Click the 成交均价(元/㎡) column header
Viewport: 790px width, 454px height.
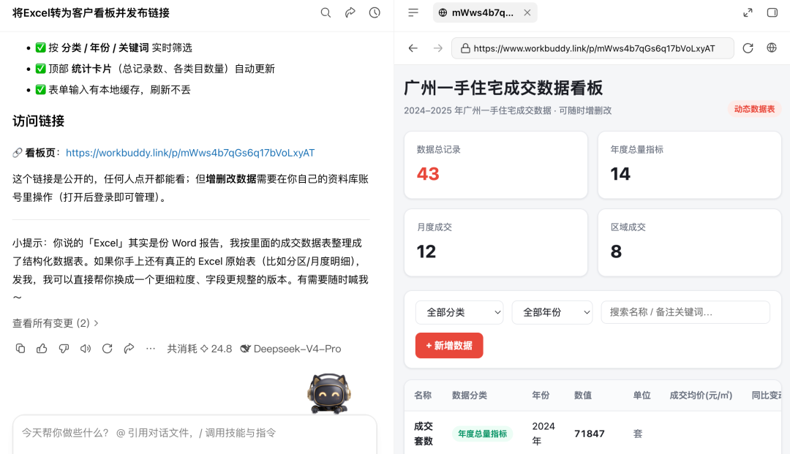(701, 396)
